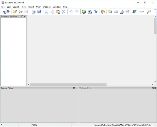Click the folder with magnifier browse icon
The width and height of the screenshot is (157, 127).
(x=20, y=12)
